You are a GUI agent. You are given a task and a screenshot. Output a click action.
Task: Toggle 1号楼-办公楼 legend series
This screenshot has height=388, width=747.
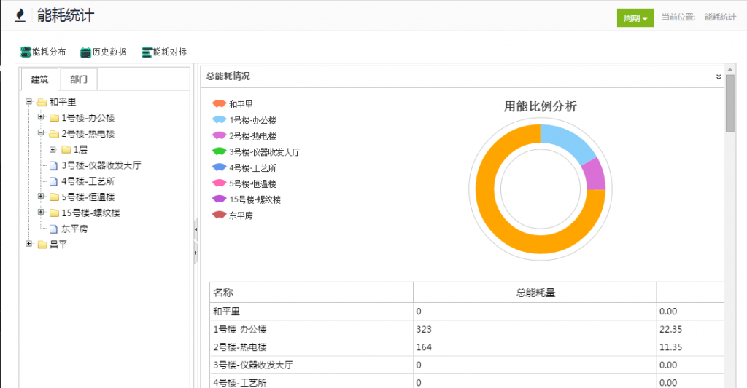[x=219, y=120]
